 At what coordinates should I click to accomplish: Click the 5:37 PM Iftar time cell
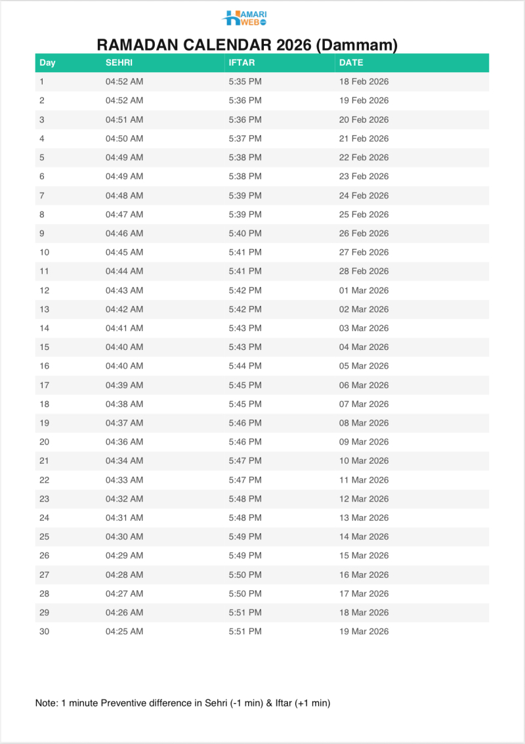245,139
